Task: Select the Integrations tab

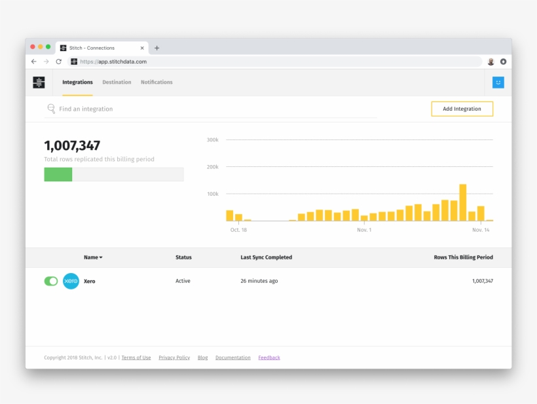Action: pyautogui.click(x=77, y=83)
